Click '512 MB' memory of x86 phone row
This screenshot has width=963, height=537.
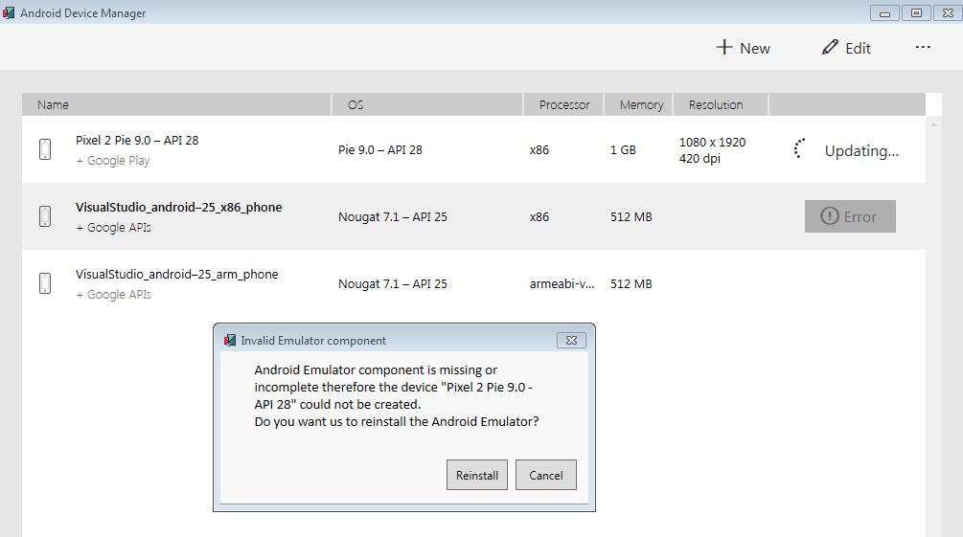(631, 216)
